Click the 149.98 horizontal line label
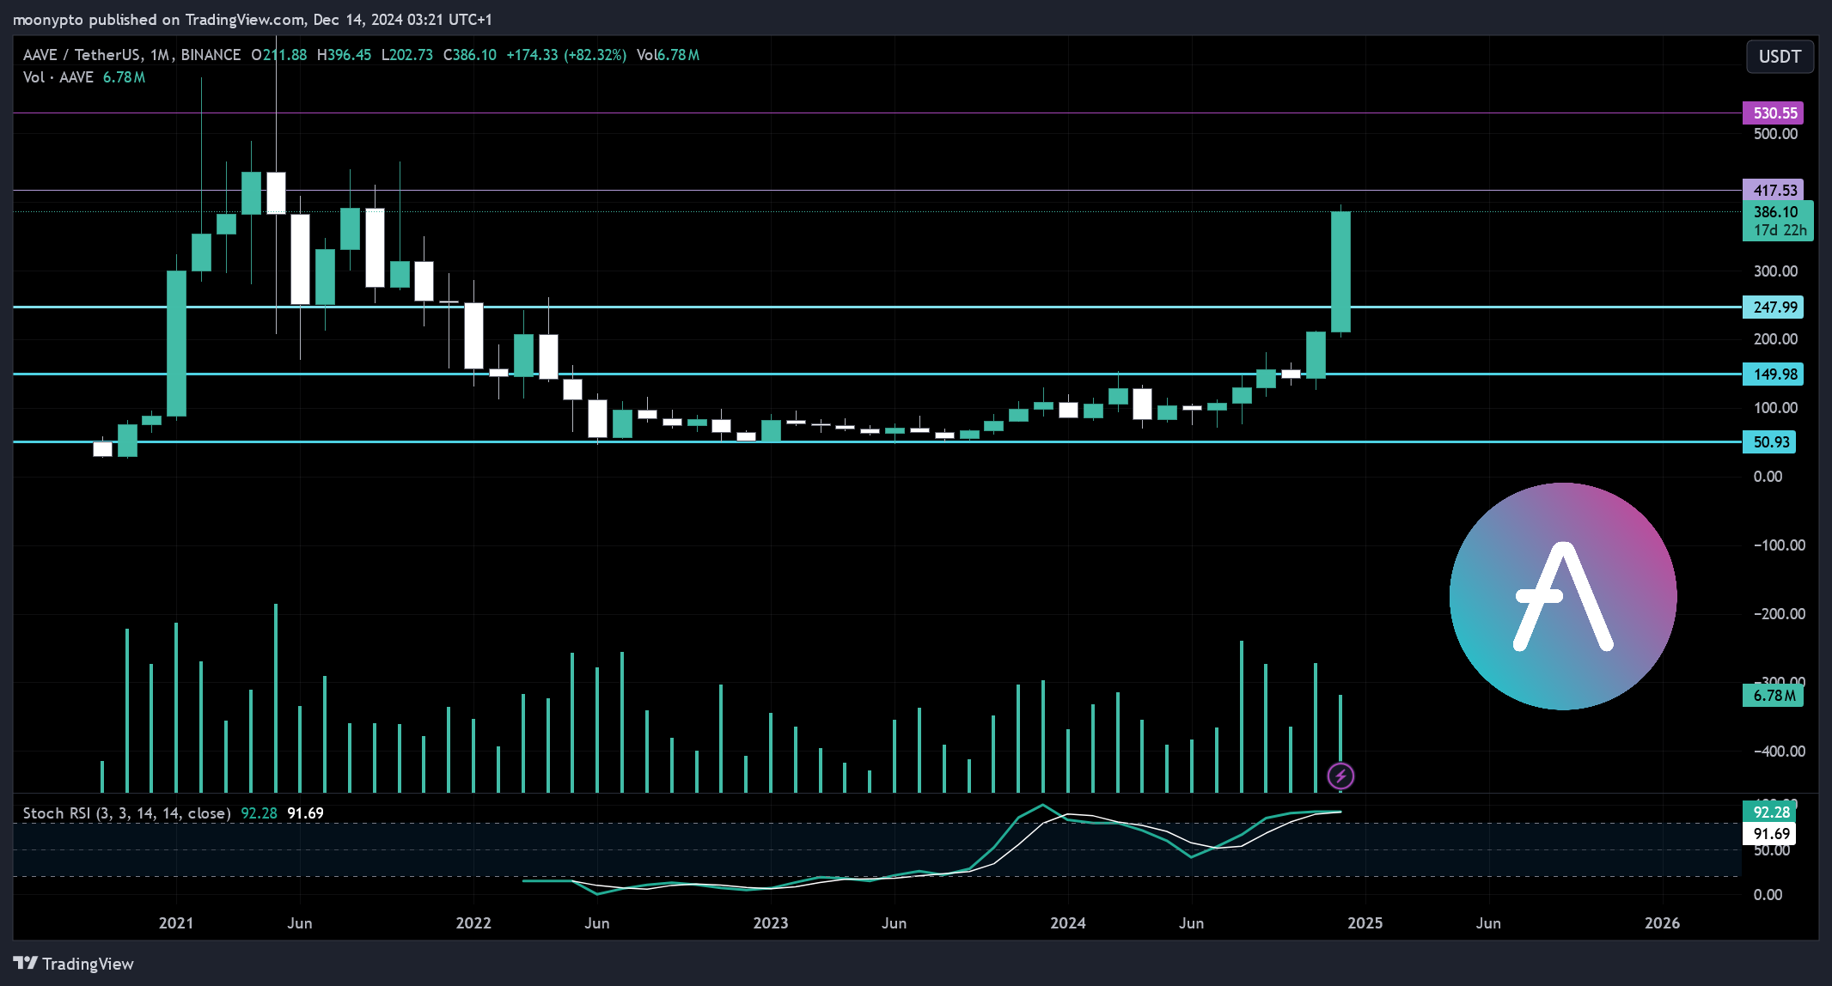This screenshot has width=1832, height=986. click(x=1773, y=374)
